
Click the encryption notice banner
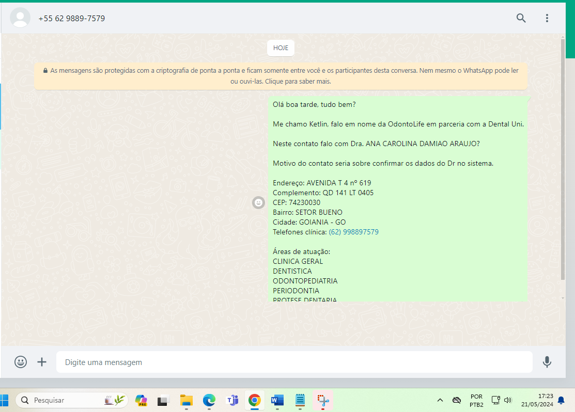coord(281,76)
